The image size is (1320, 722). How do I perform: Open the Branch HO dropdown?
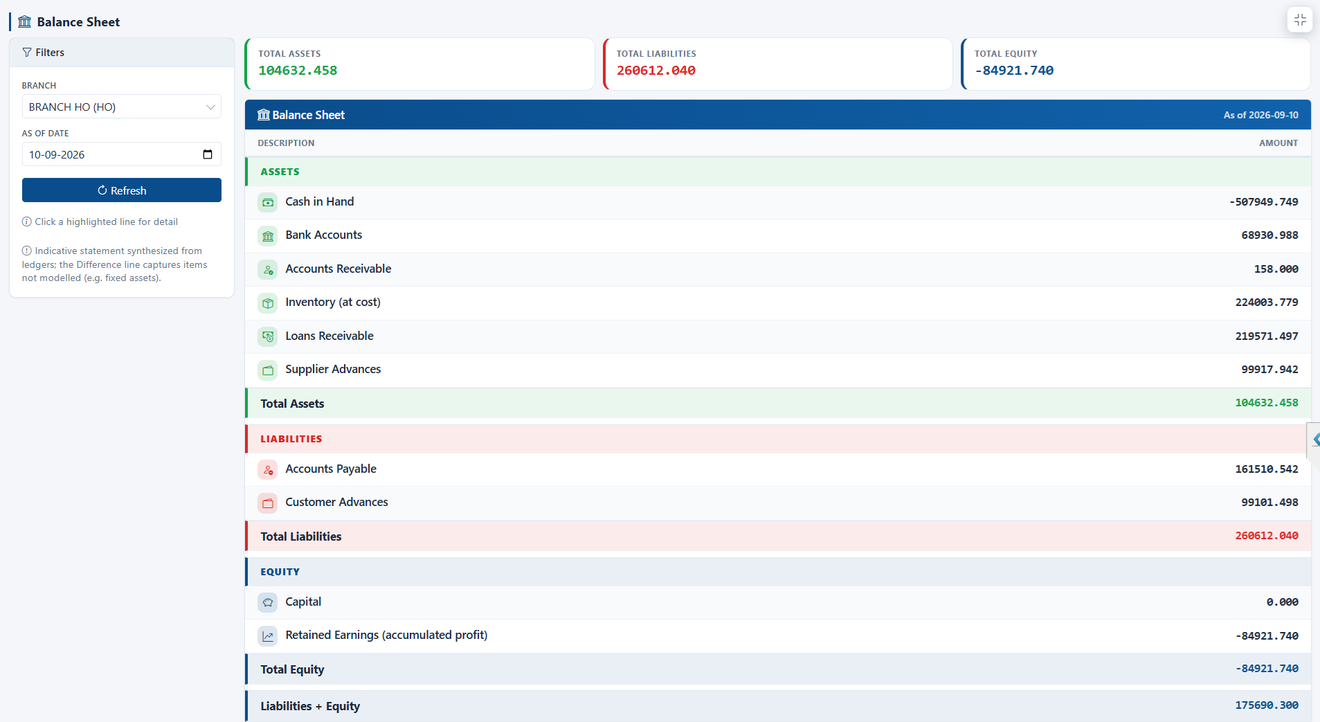coord(122,107)
